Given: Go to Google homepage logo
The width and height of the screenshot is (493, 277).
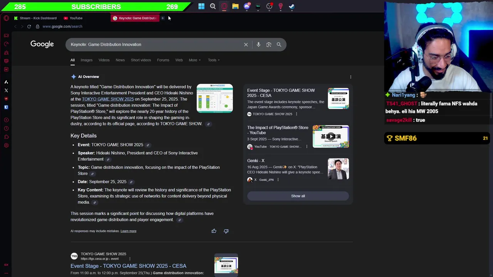Looking at the screenshot, I should point(42,44).
